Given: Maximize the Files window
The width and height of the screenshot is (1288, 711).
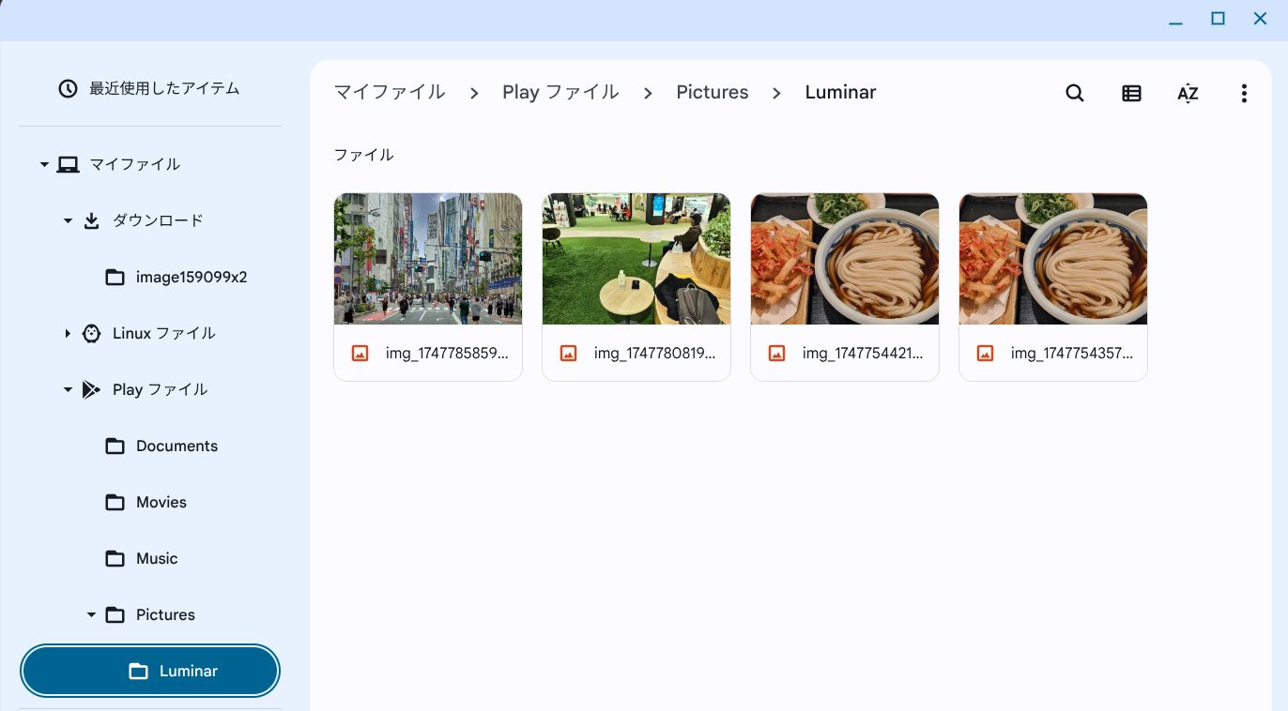Looking at the screenshot, I should [1218, 19].
